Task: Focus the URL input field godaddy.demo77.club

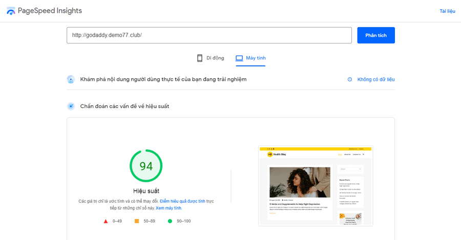Action: tap(209, 35)
